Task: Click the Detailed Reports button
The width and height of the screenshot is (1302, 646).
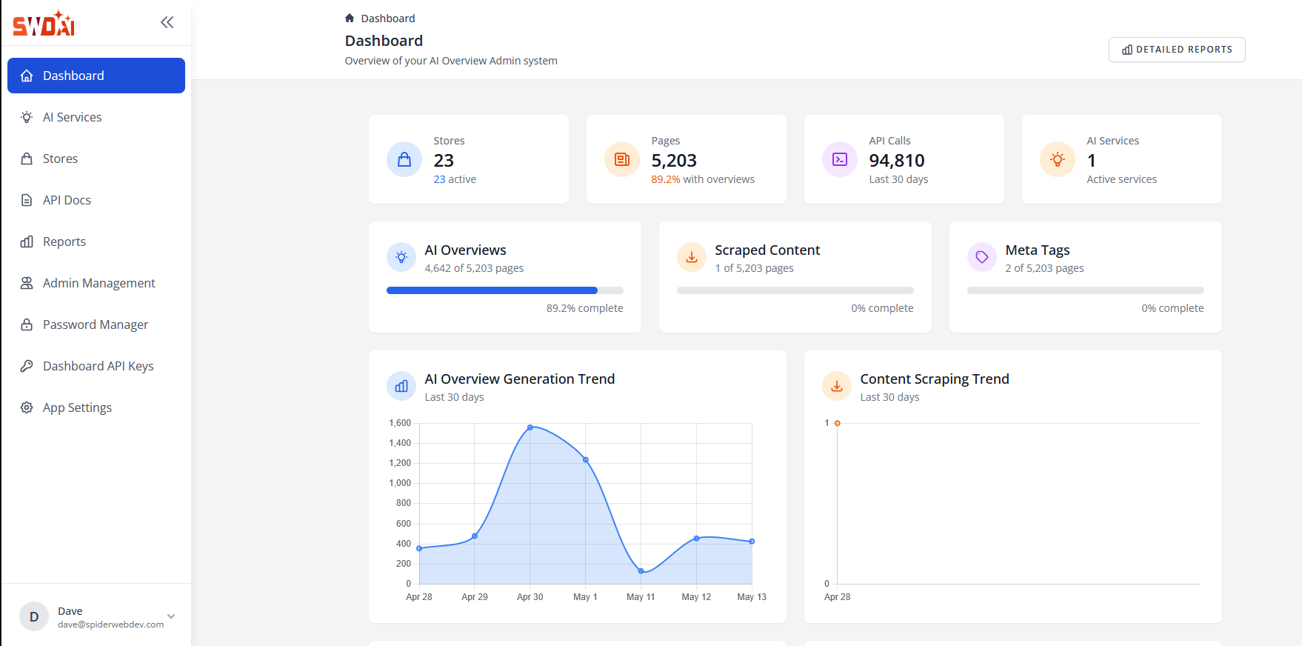Action: pyautogui.click(x=1176, y=50)
